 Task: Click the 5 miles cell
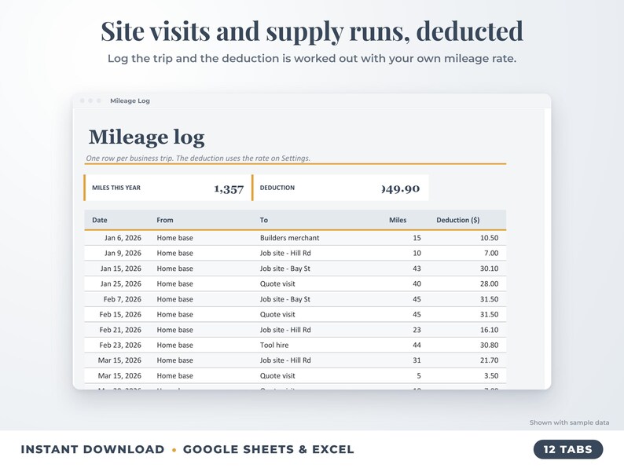tap(419, 375)
